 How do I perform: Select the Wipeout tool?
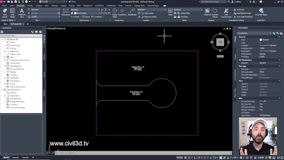[x=207, y=12]
